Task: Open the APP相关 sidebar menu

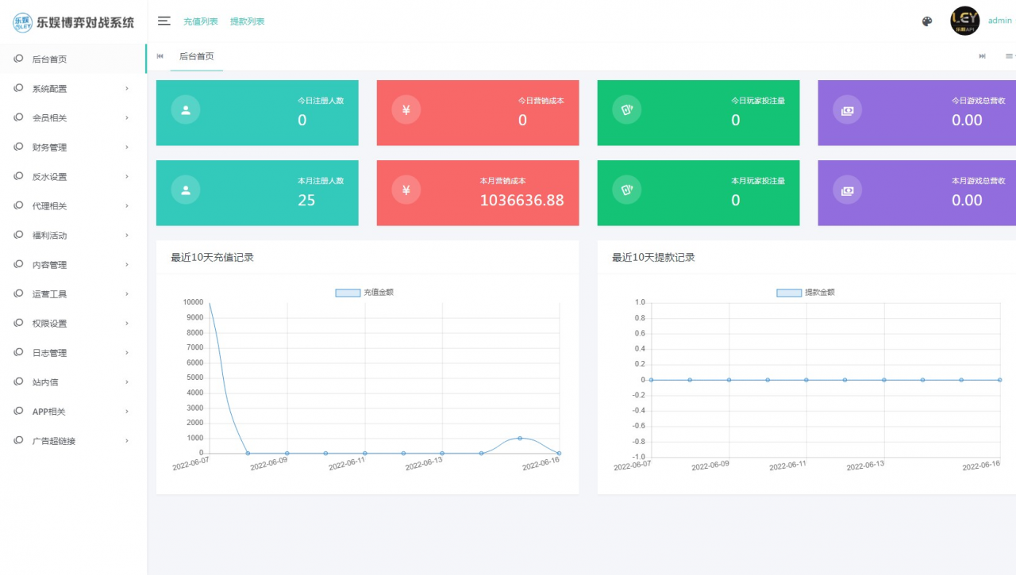Action: point(73,412)
